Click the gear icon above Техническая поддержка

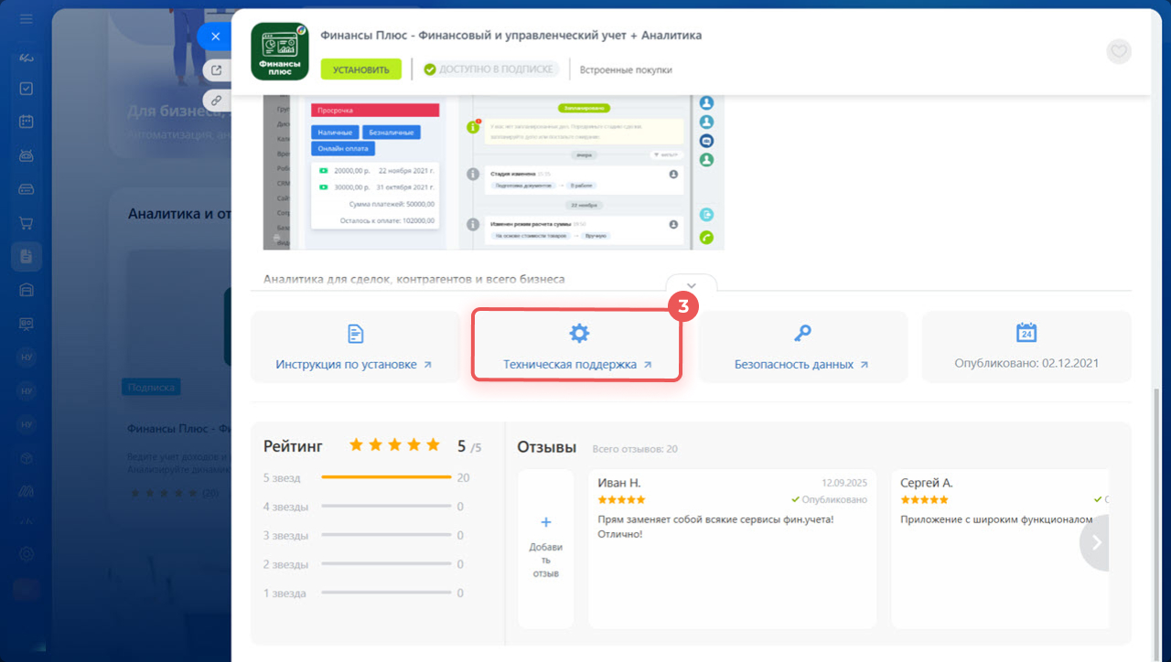pyautogui.click(x=579, y=333)
